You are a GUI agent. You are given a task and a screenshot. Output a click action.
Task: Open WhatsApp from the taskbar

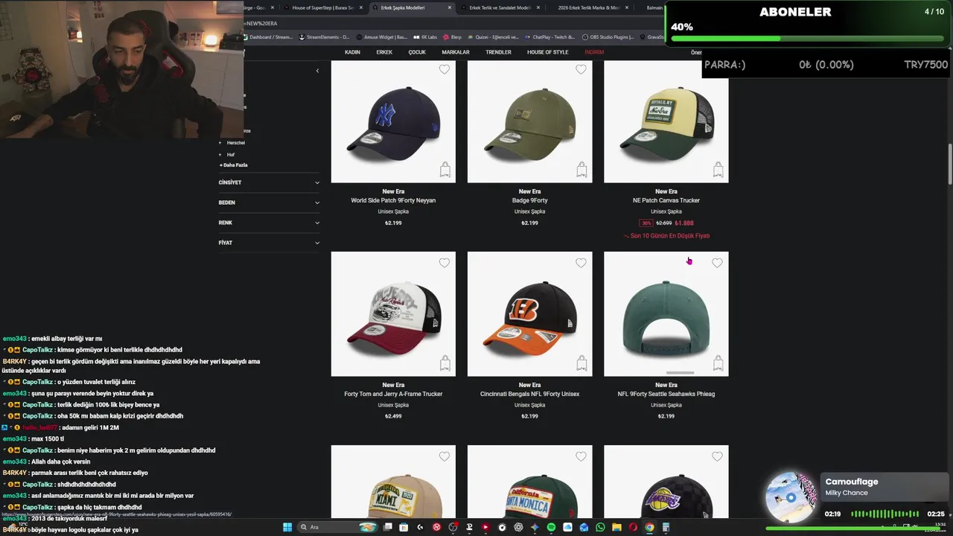(600, 527)
